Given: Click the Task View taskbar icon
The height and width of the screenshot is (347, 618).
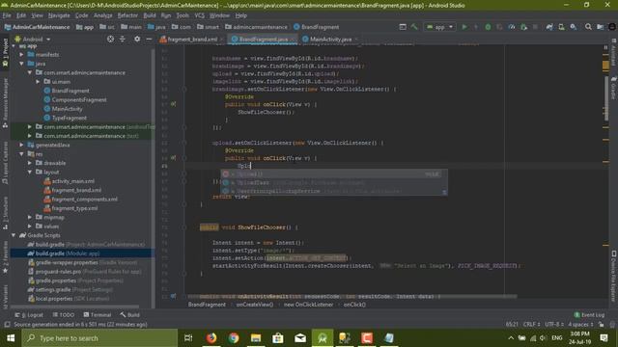Looking at the screenshot, I should point(188,338).
